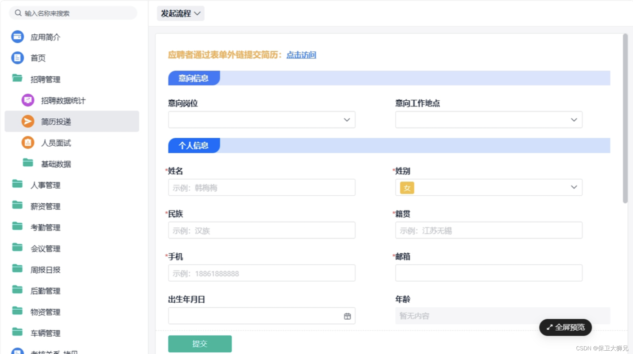Click the 首页 document icon
Viewport: 633px width, 354px height.
coord(17,58)
